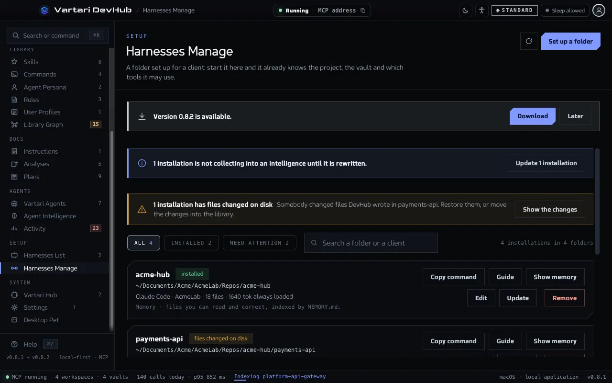Click the Update 1 installation button
612x383 pixels.
click(x=546, y=163)
